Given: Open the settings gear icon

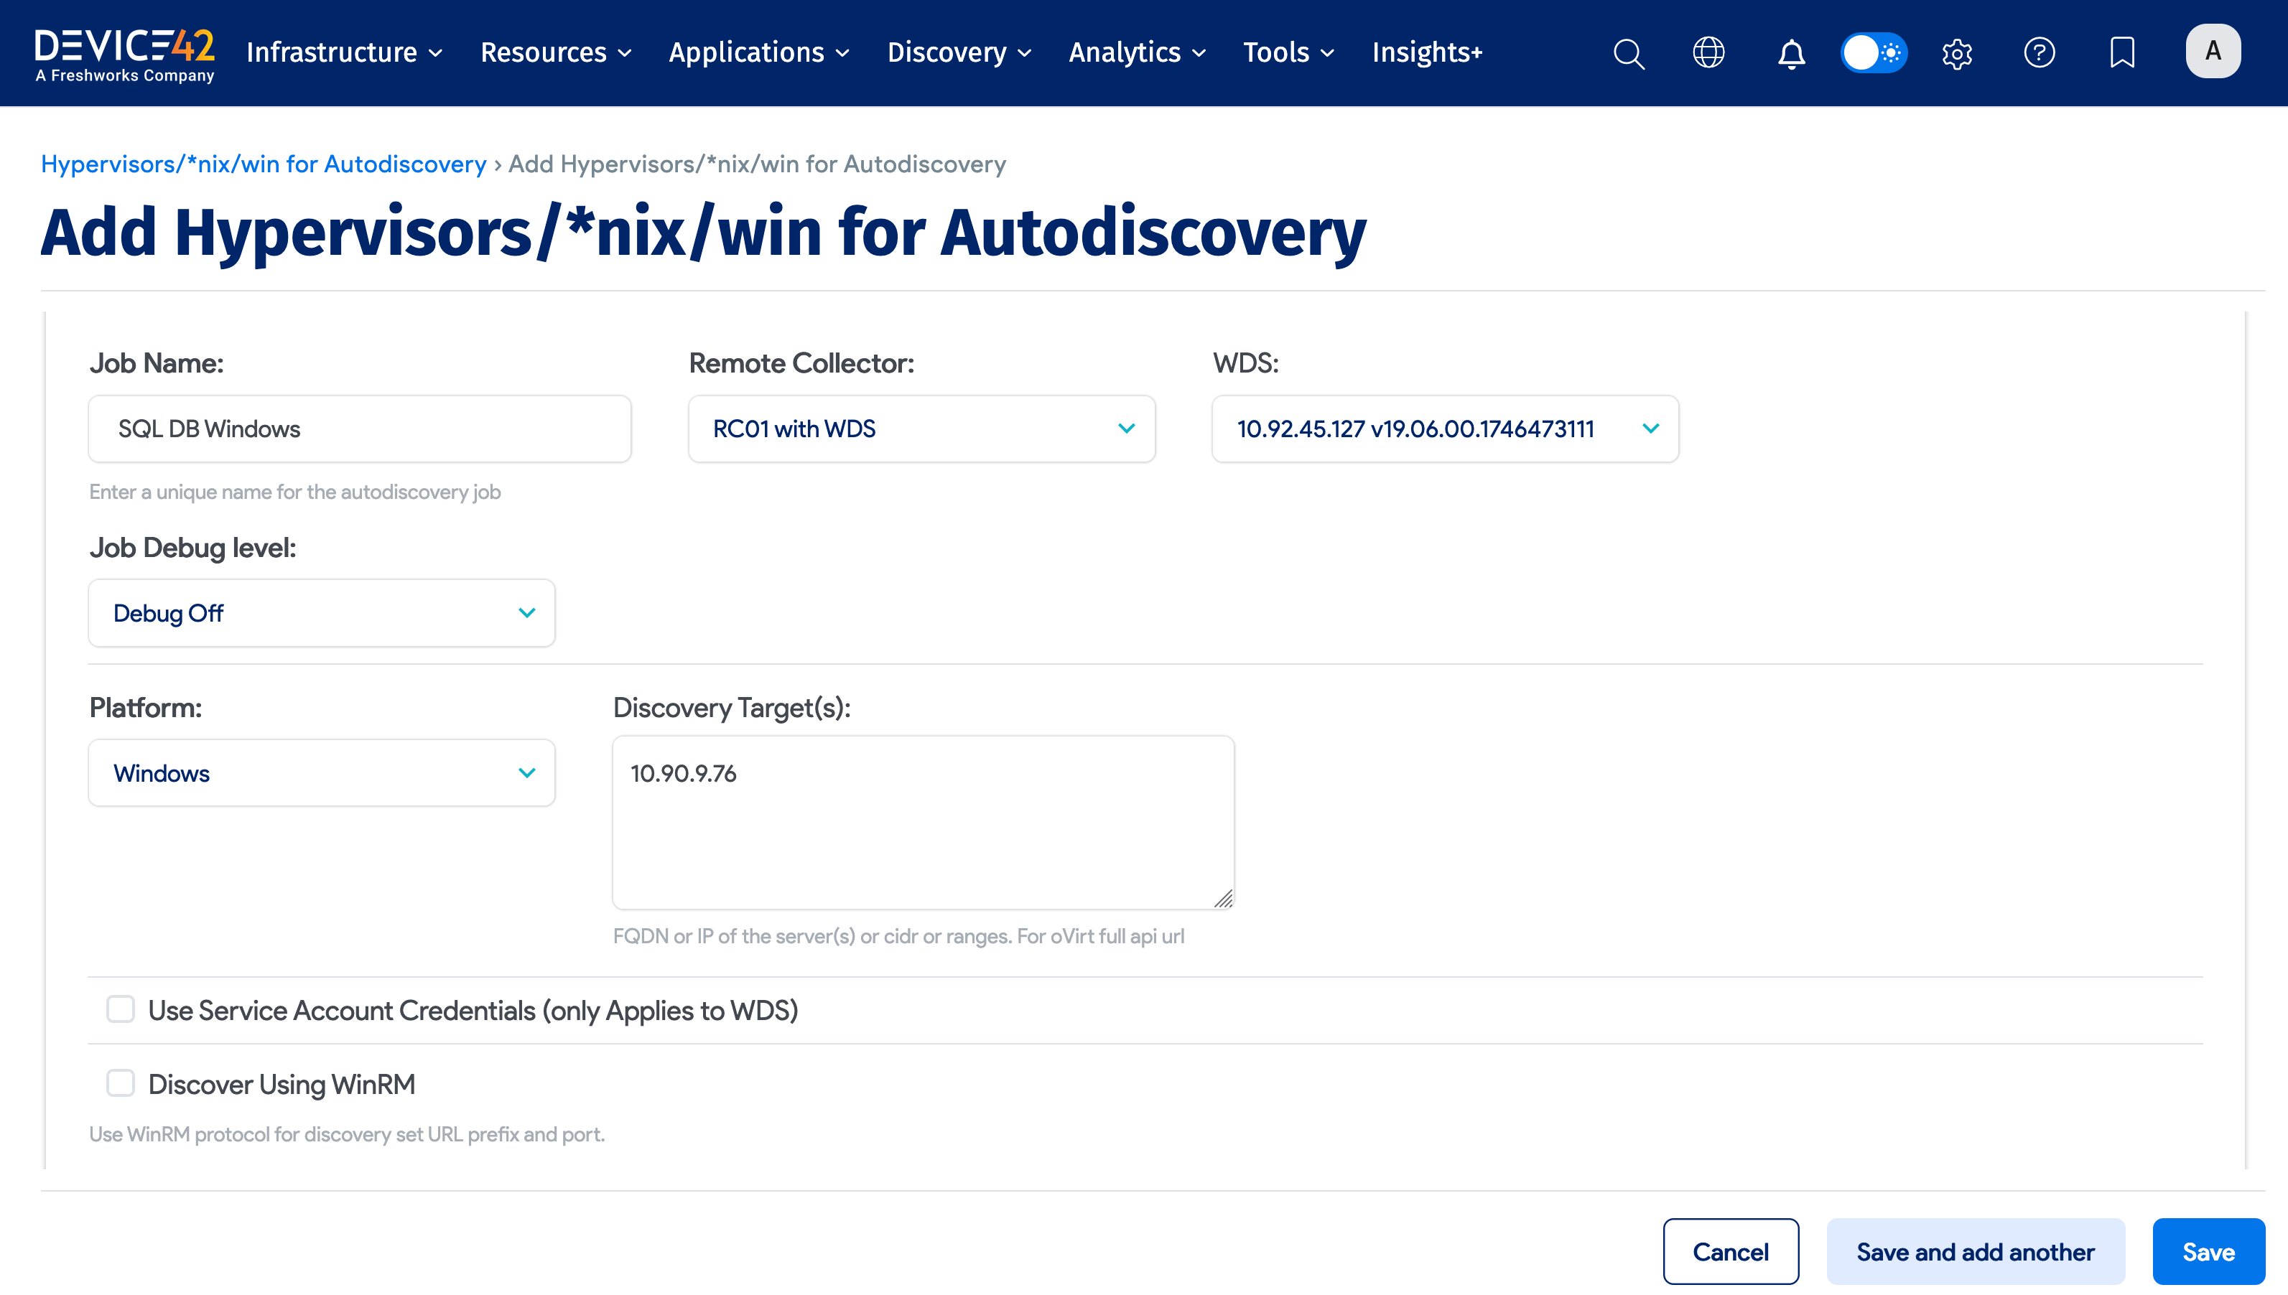Looking at the screenshot, I should coord(1957,53).
